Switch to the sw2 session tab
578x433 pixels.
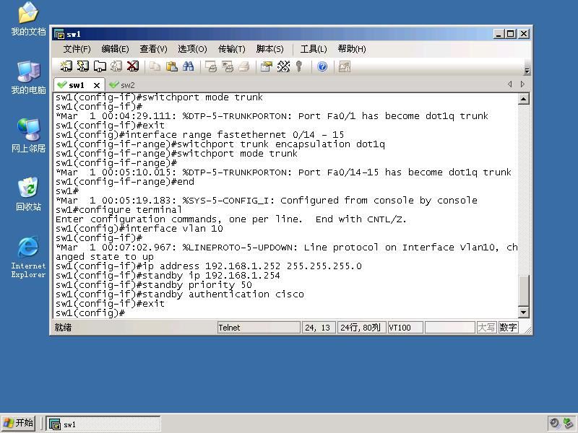tap(122, 85)
